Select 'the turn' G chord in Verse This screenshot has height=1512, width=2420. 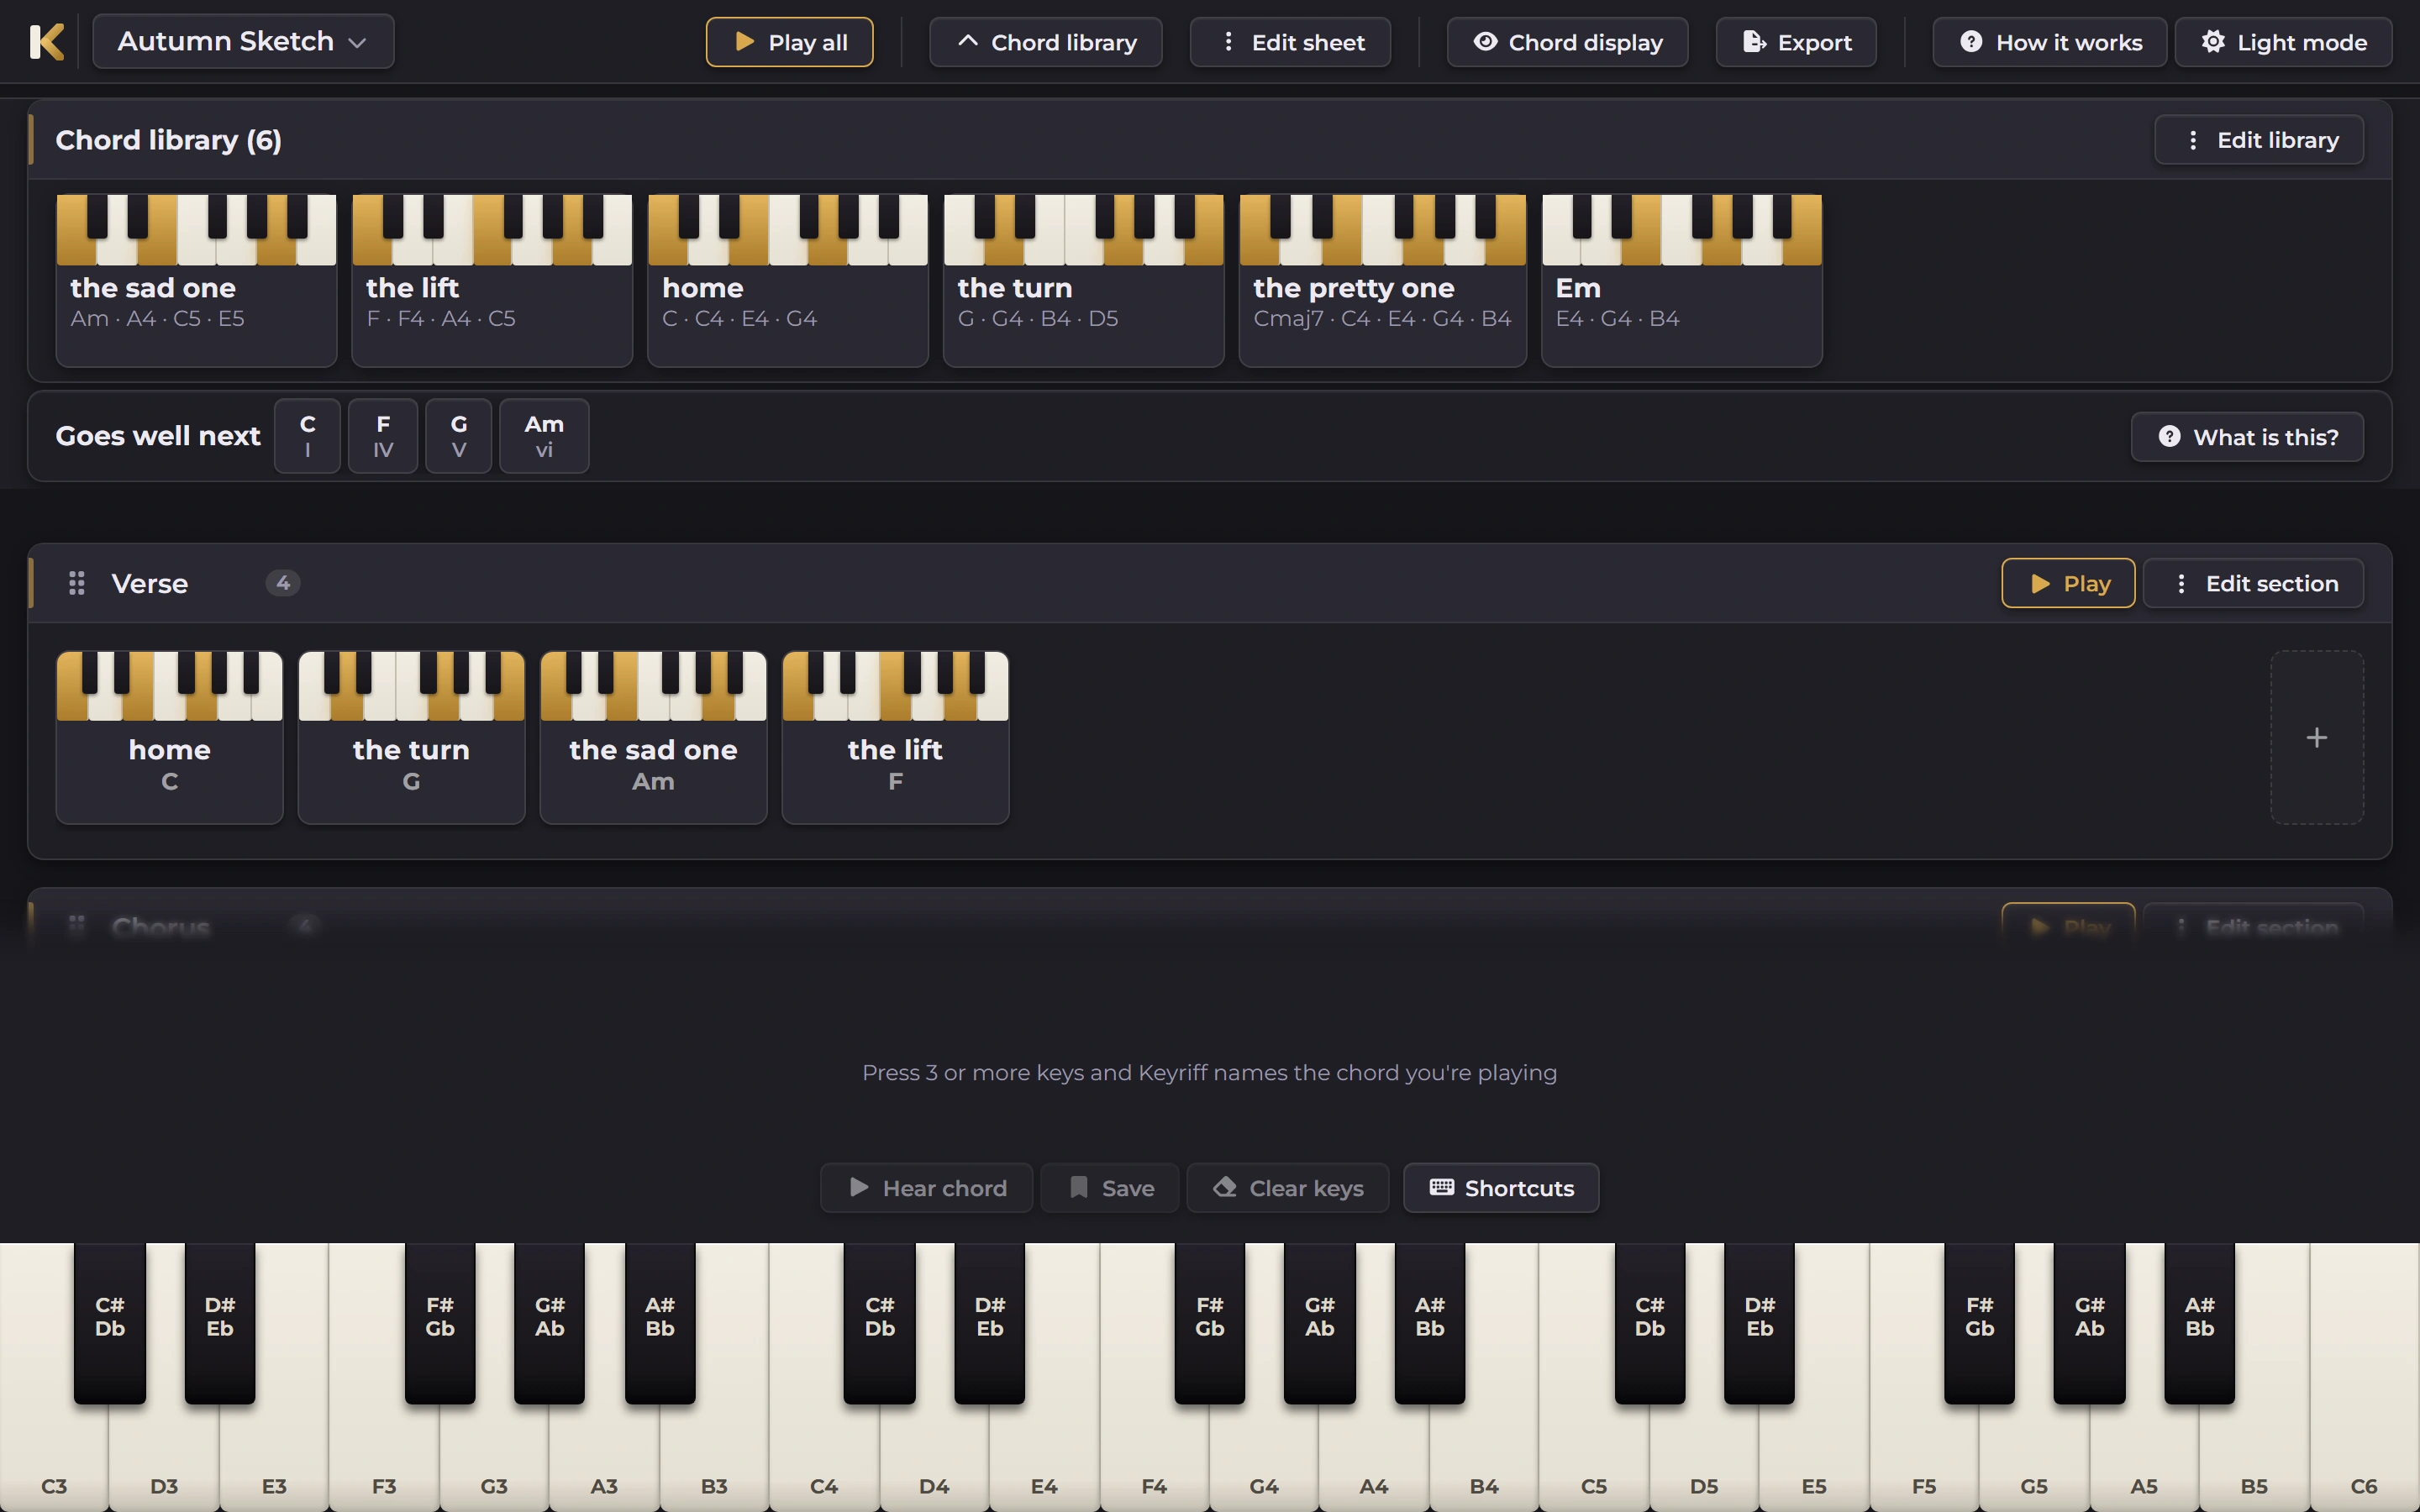412,738
